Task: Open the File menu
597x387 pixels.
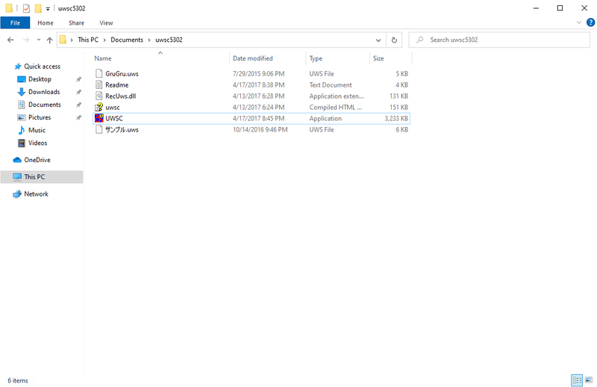Action: 15,23
